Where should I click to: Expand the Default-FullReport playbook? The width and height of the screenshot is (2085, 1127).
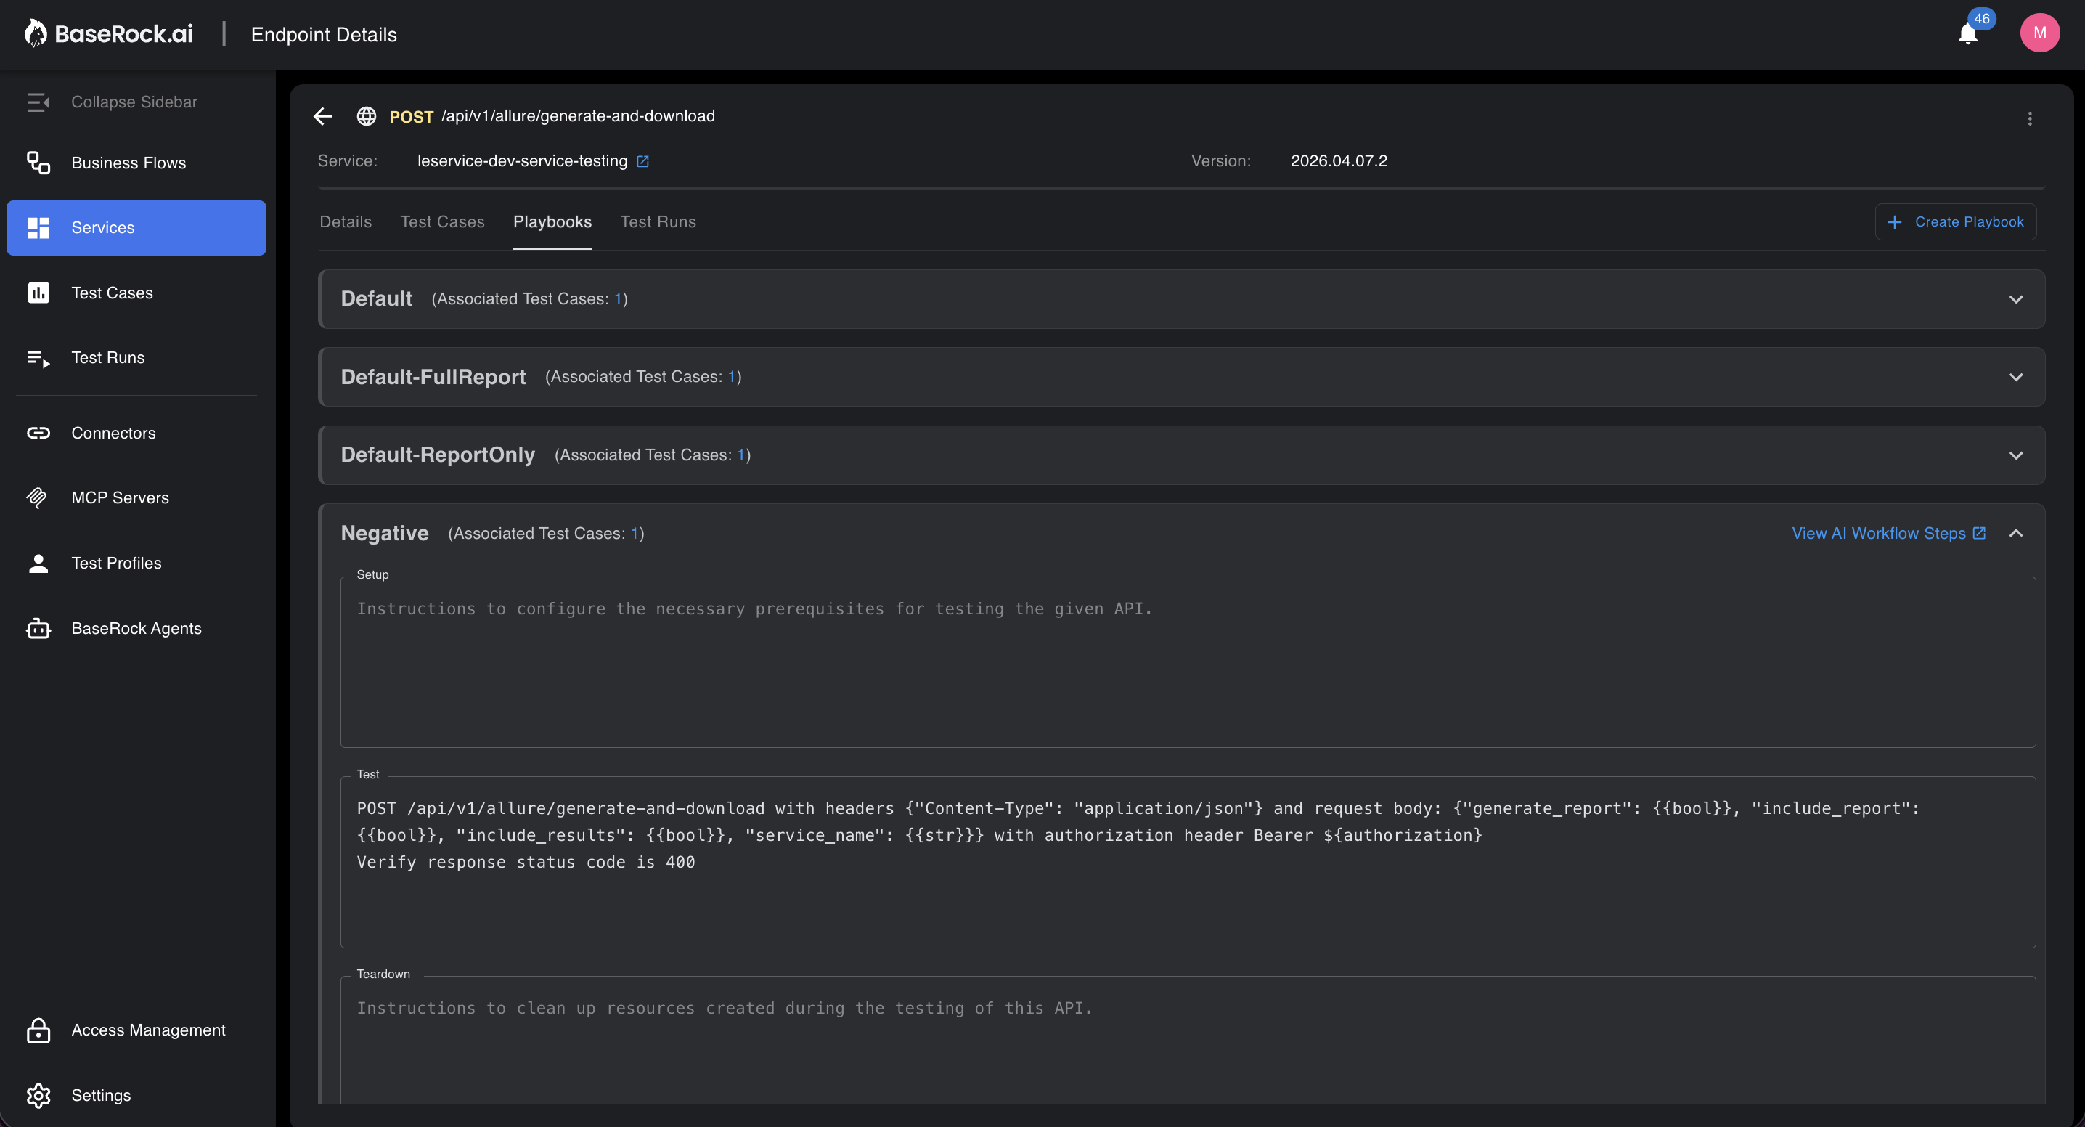(2016, 376)
